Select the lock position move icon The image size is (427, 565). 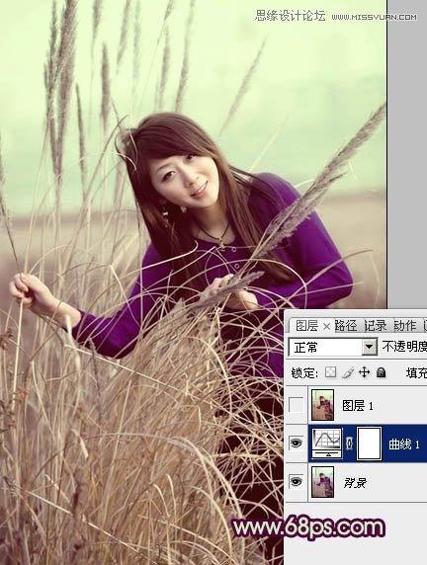(x=365, y=372)
